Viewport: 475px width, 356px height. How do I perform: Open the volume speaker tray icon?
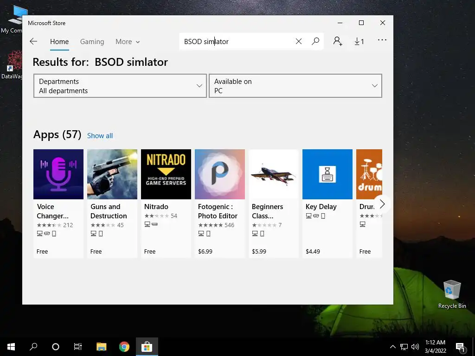415,347
